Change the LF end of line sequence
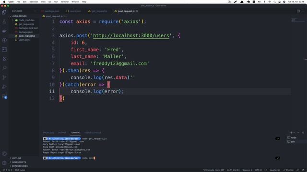 (266, 170)
